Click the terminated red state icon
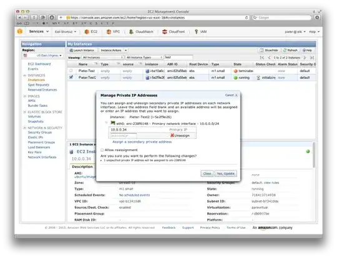Viewport: 337px width, 258px height. (x=235, y=71)
